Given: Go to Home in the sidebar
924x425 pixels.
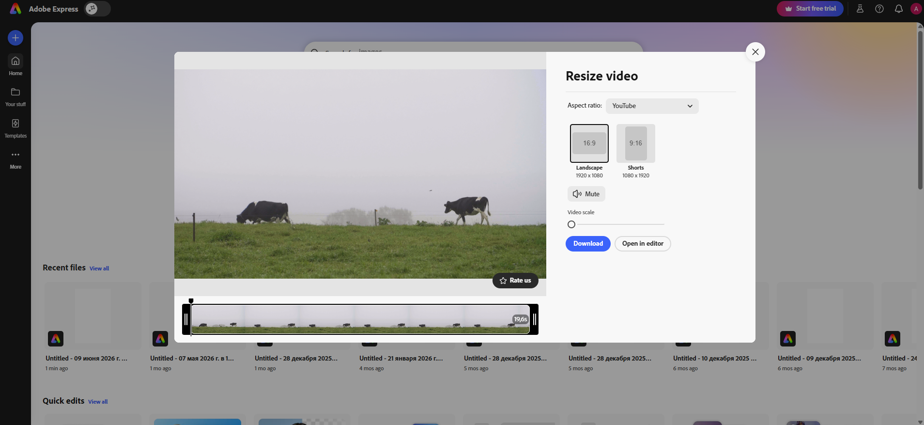Looking at the screenshot, I should point(15,65).
